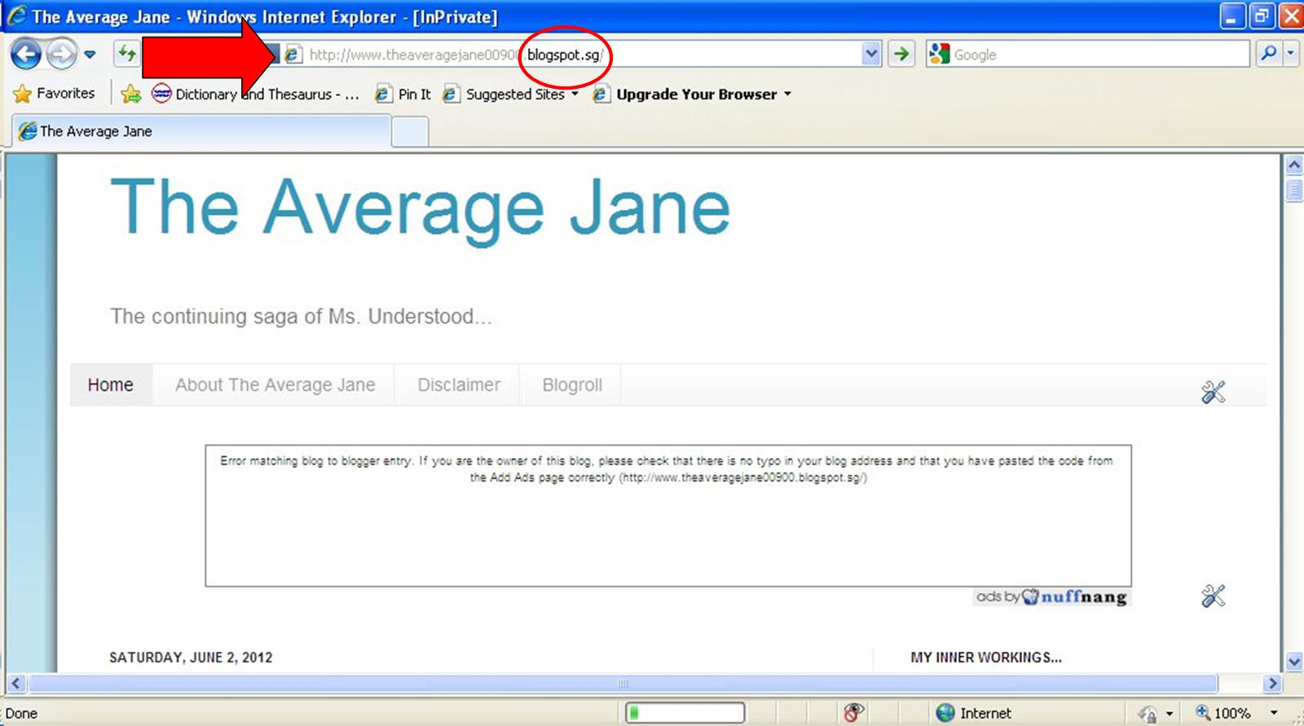Image resolution: width=1304 pixels, height=726 pixels.
Task: Click the horizontal scrollbar thumb
Action: 623,683
